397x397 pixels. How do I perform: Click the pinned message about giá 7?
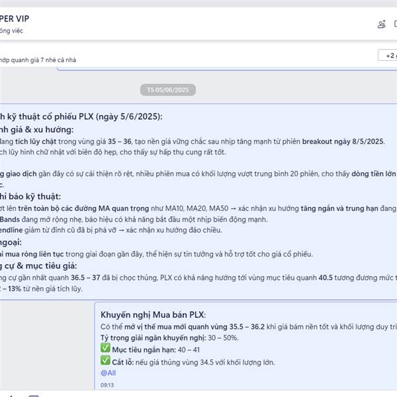coord(38,60)
